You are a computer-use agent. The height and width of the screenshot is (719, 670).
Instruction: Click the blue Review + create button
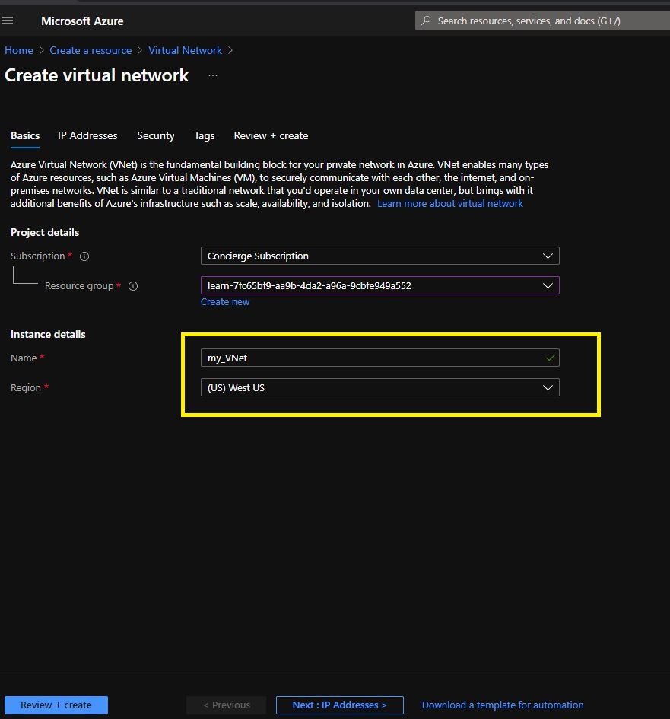56,705
